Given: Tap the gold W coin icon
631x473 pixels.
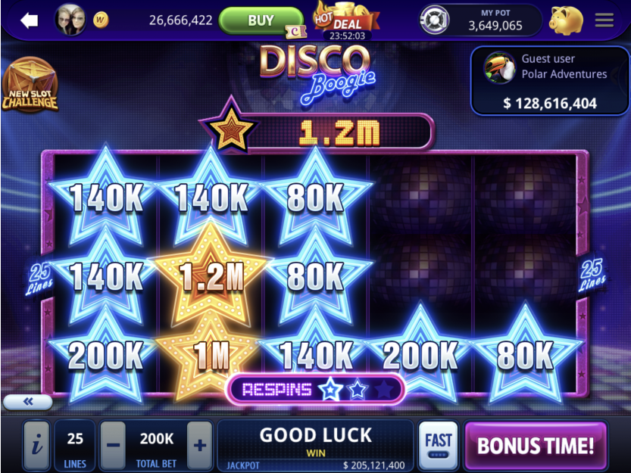Looking at the screenshot, I should click(101, 20).
